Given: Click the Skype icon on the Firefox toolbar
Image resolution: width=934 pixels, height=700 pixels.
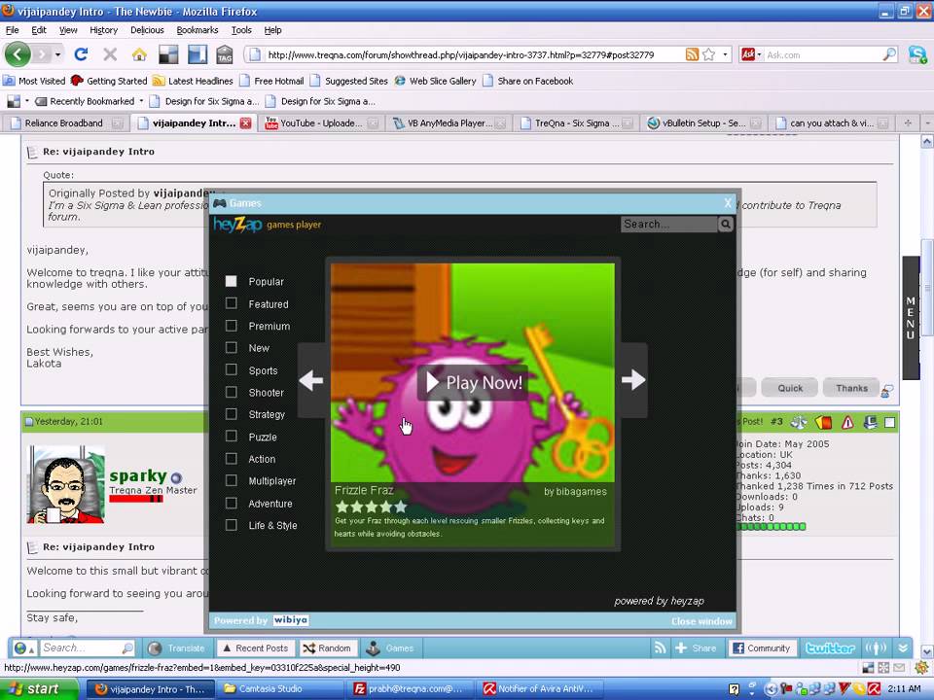Looking at the screenshot, I should 917,54.
